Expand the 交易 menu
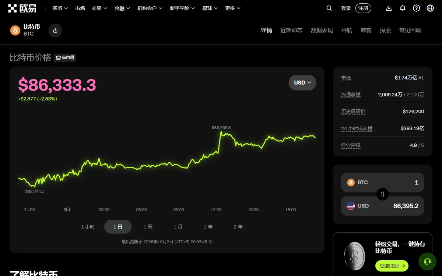Image resolution: width=442 pixels, height=276 pixels. point(99,8)
